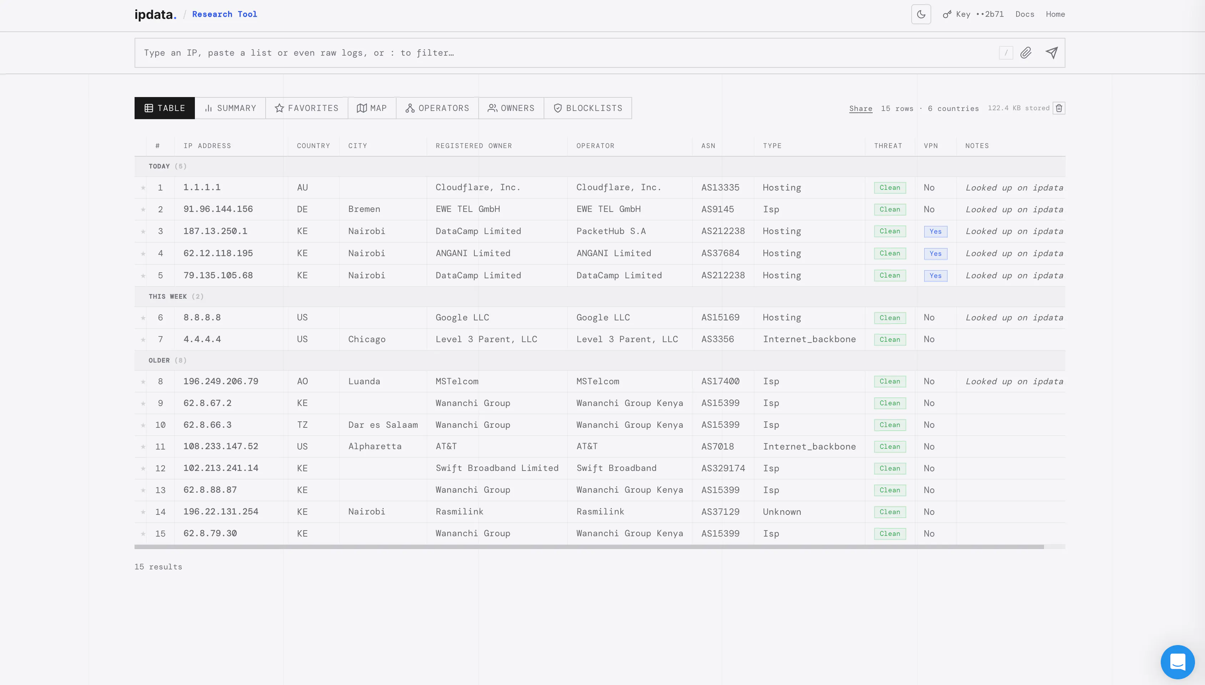
Task: Click the Clean badge for 79.135.105.68
Action: tap(890, 276)
